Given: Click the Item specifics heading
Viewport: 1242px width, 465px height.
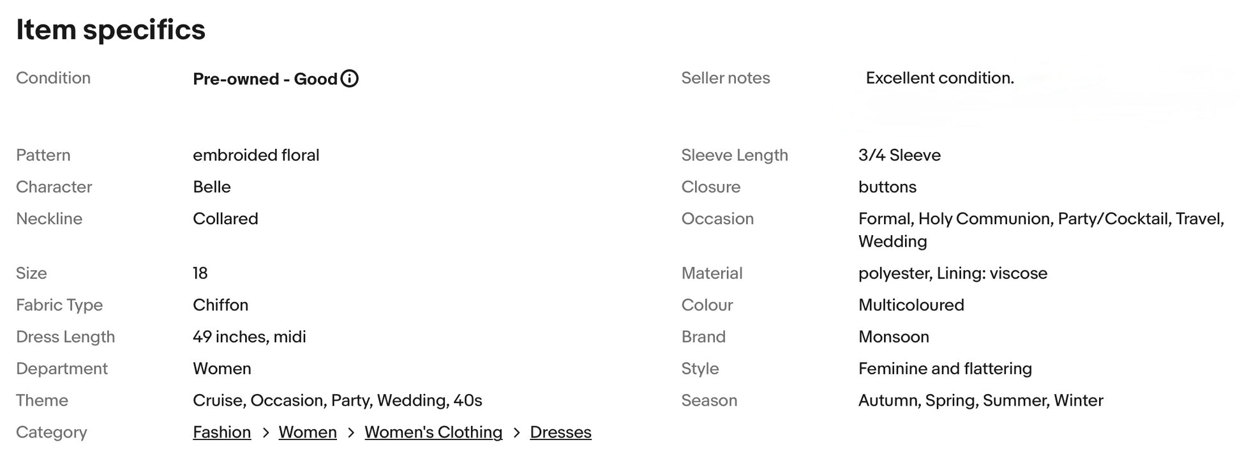Looking at the screenshot, I should [x=110, y=30].
